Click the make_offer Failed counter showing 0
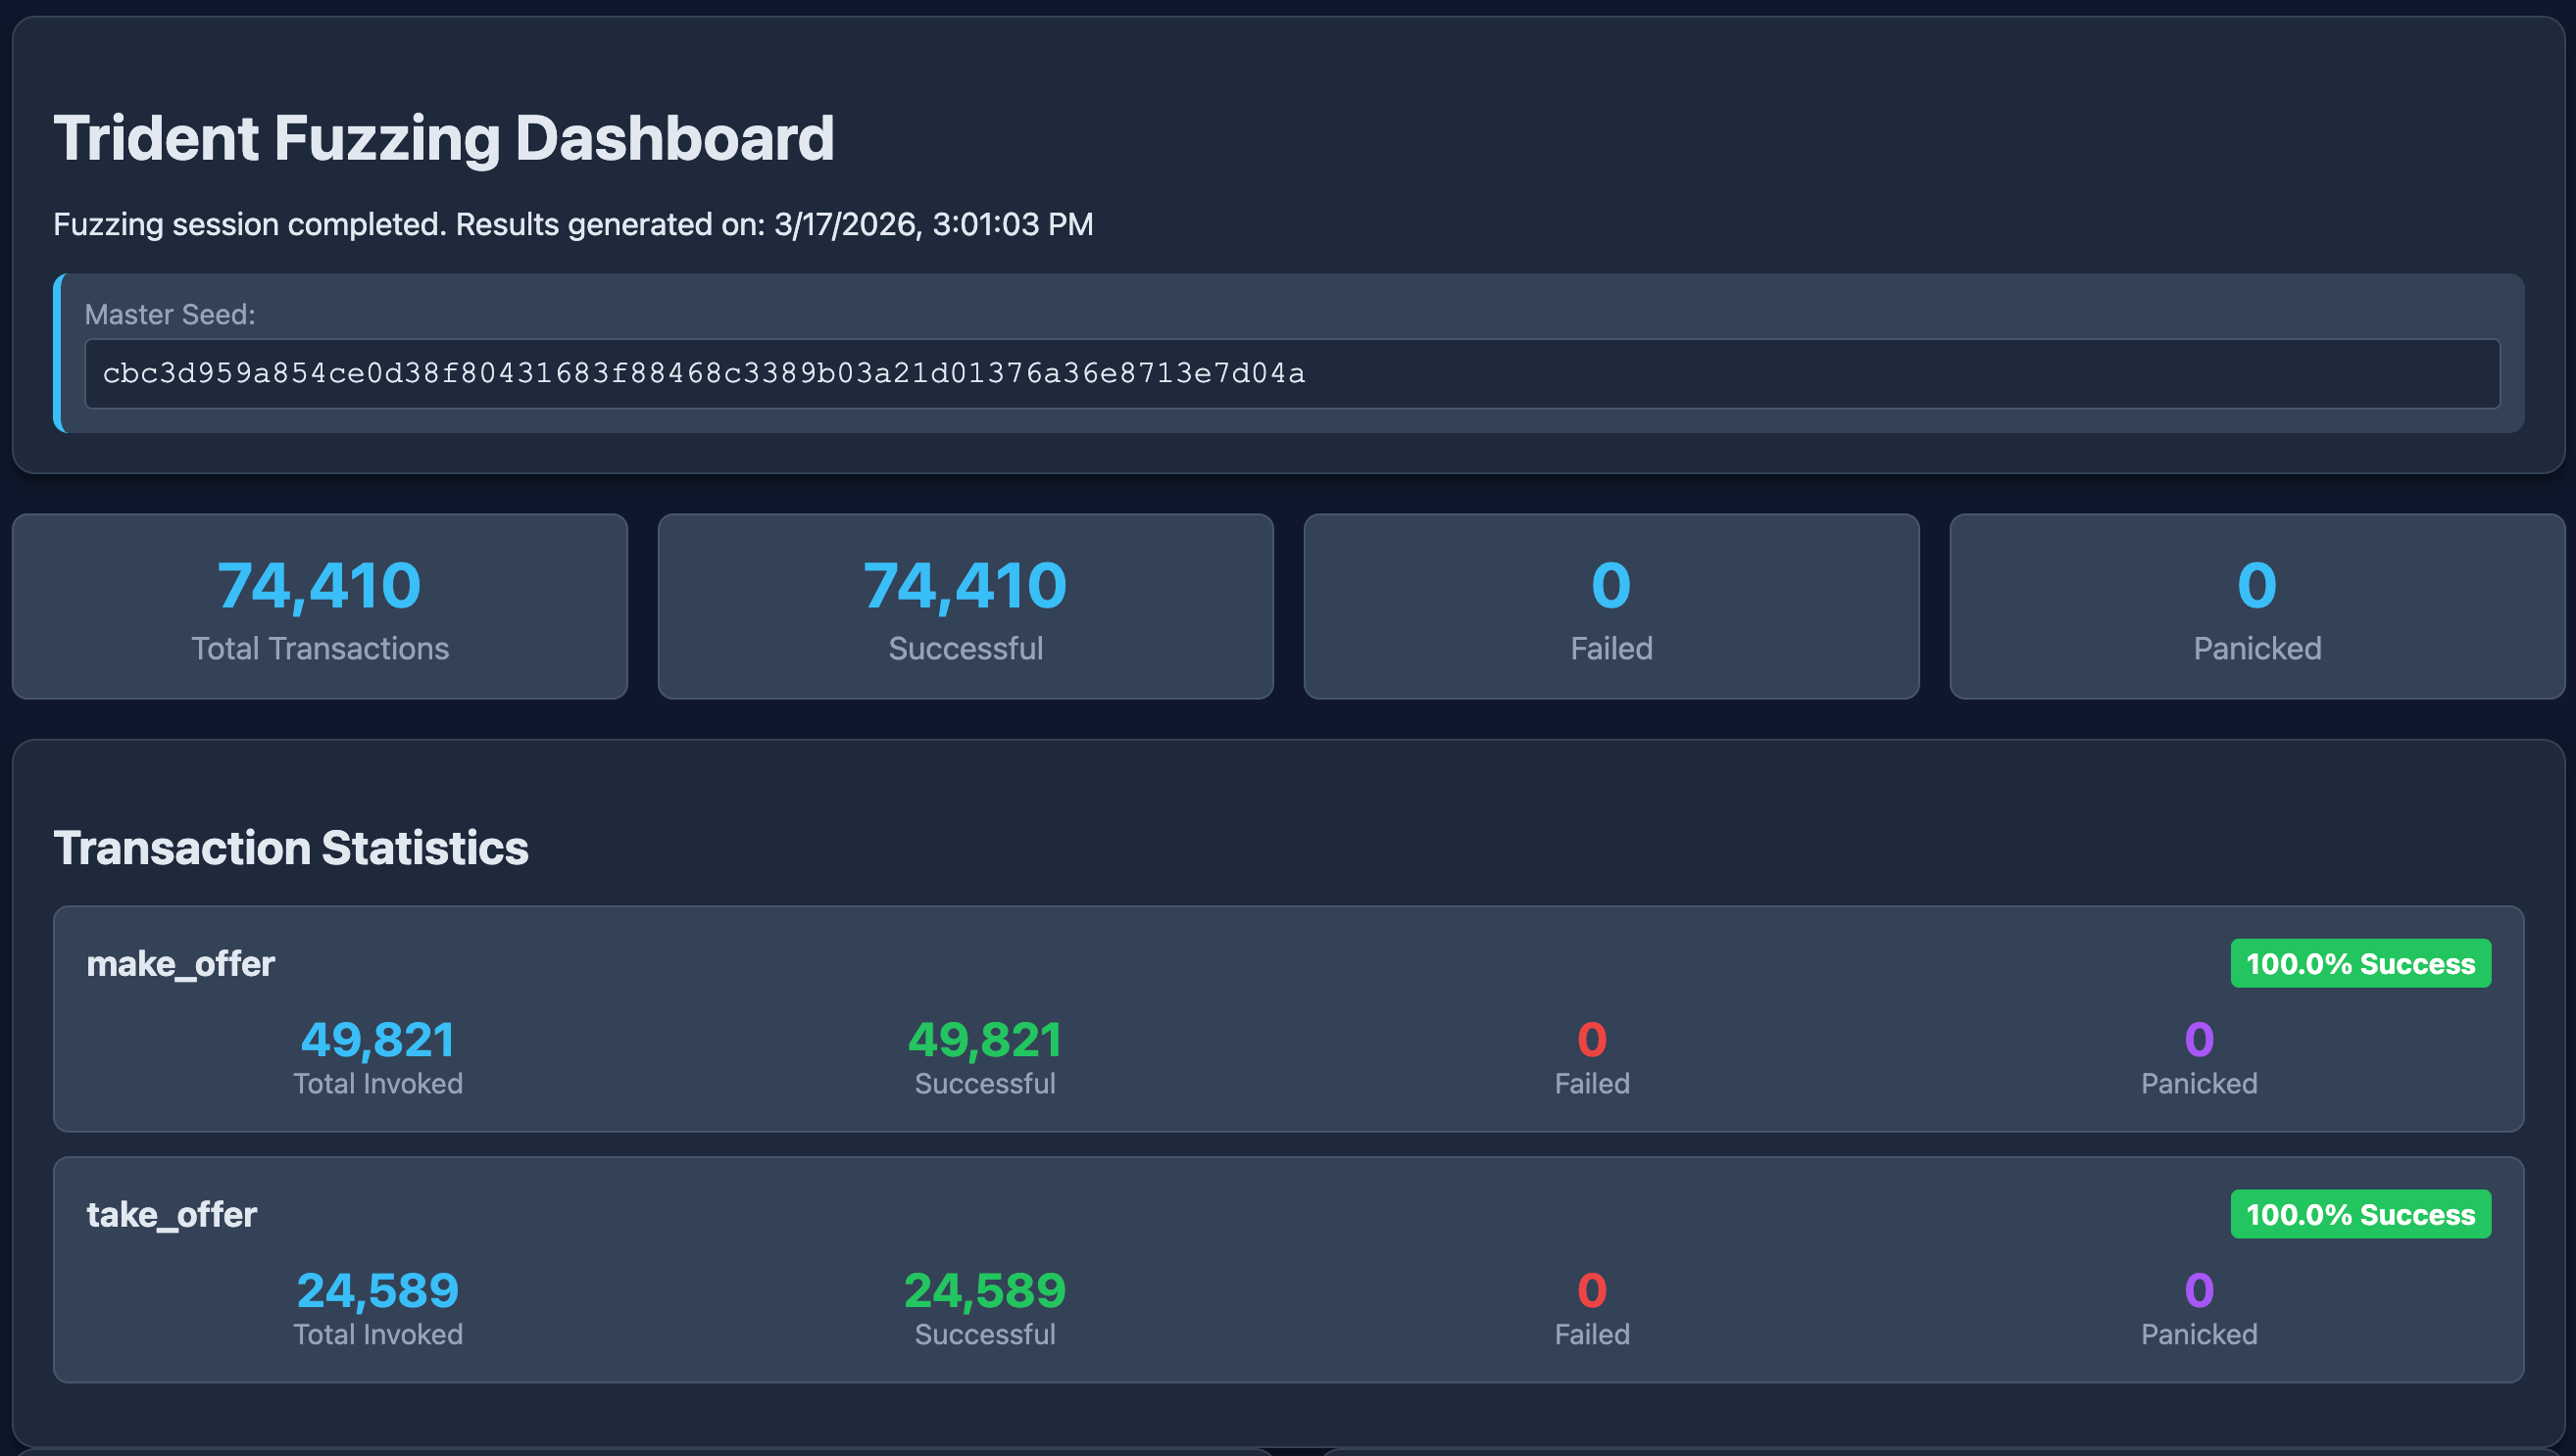The image size is (2576, 1456). tap(1592, 1040)
